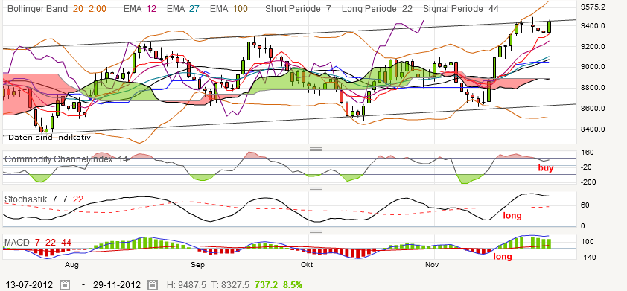
Task: Click the long signal in MACD panel
Action: [x=502, y=257]
